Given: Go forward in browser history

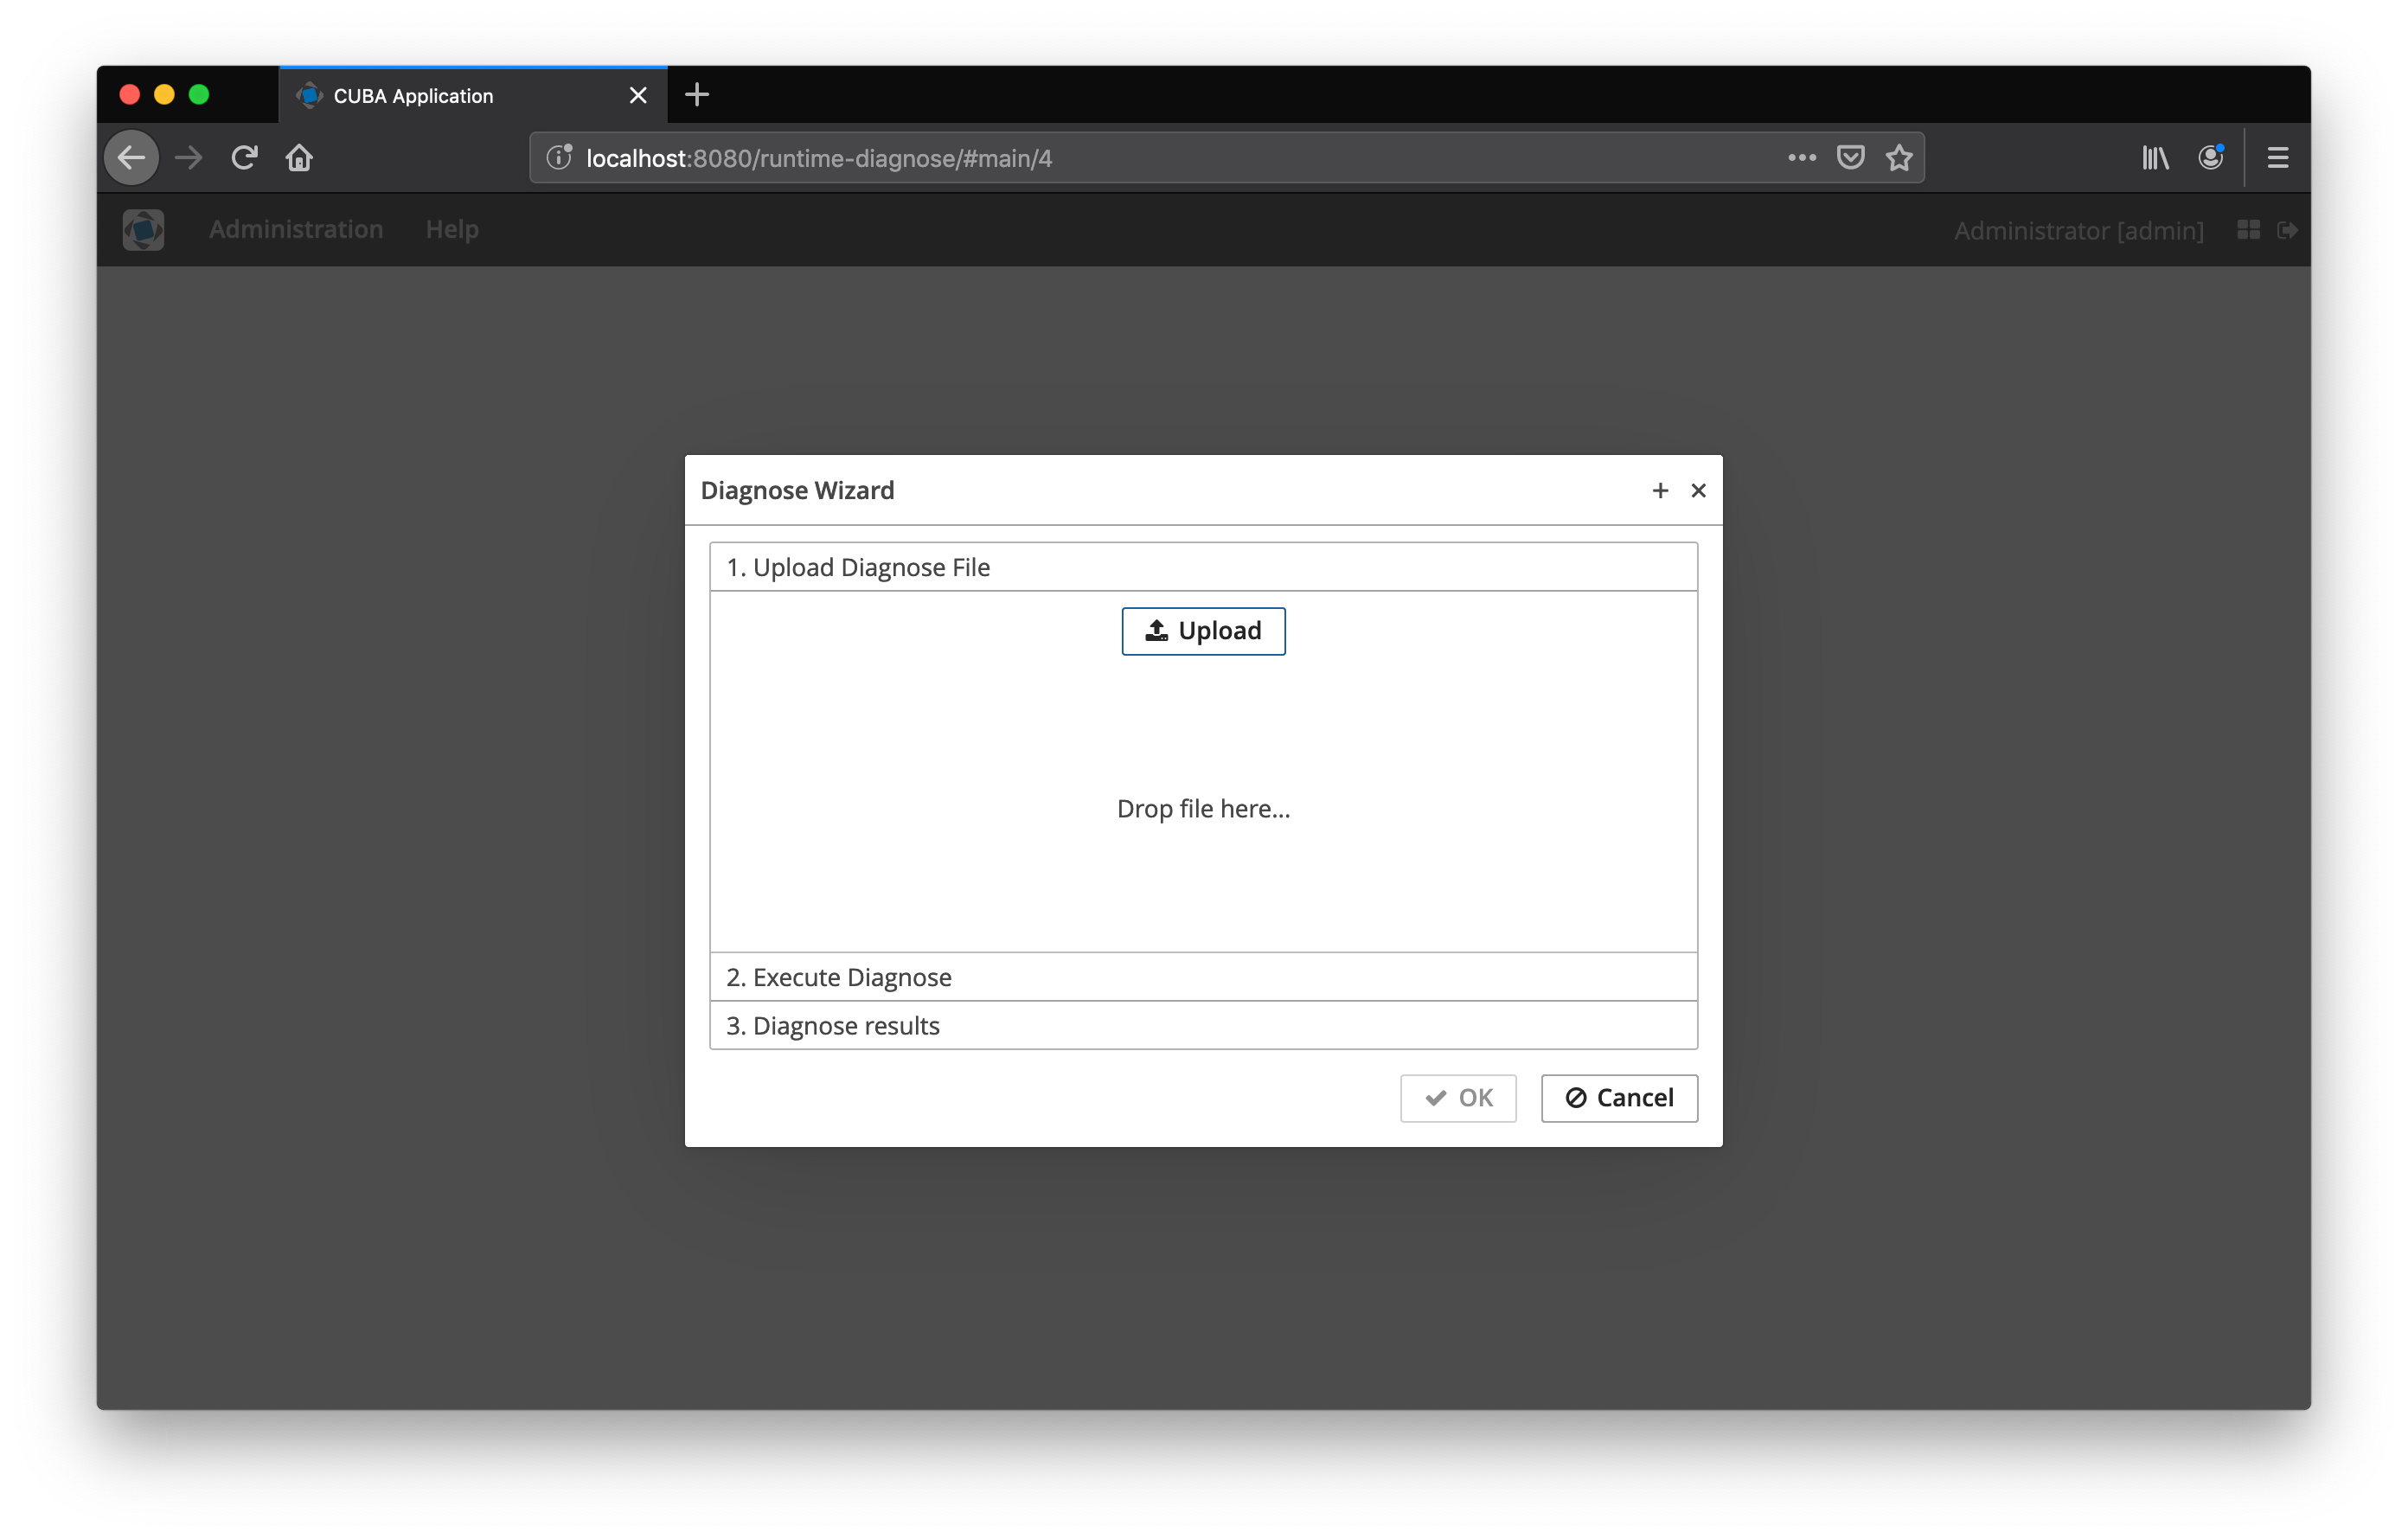Looking at the screenshot, I should coord(188,157).
